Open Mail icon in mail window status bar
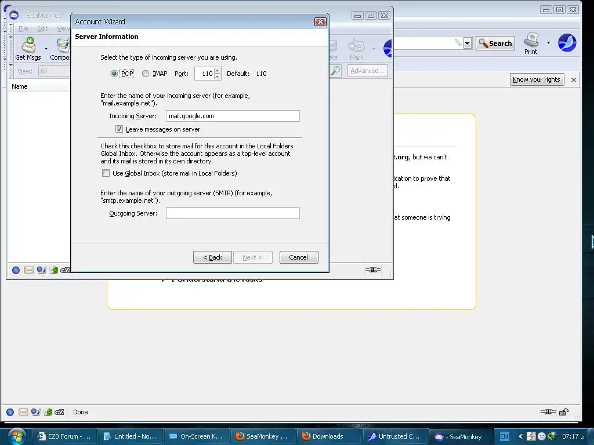 (29, 270)
